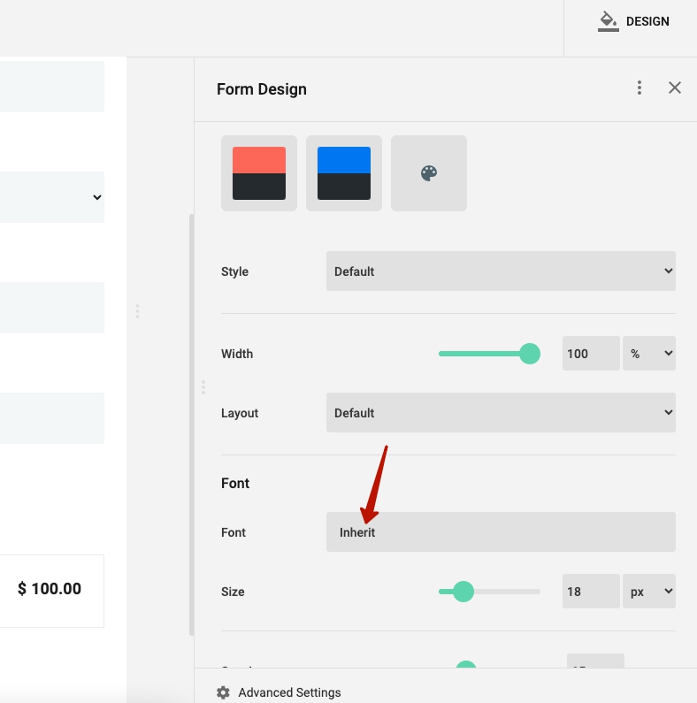697x703 pixels.
Task: Click the Advanced Settings gear icon
Action: click(223, 692)
